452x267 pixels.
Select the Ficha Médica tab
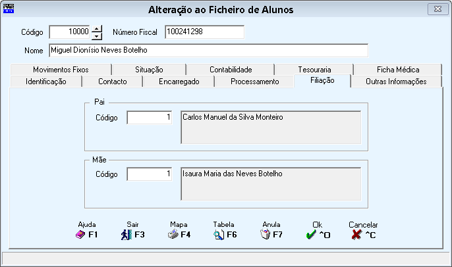(x=398, y=69)
